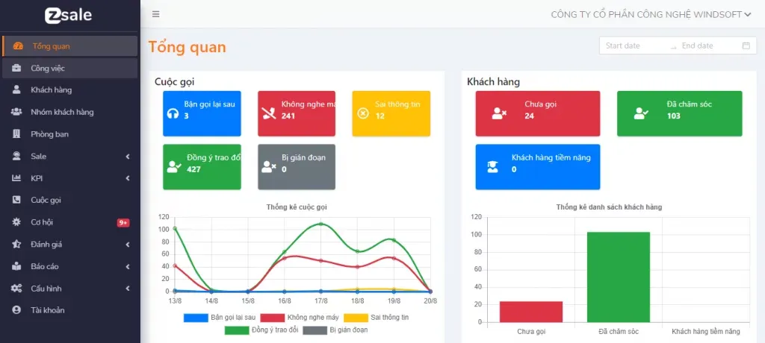This screenshot has height=343, width=765.
Task: Click the missed-call icon on Không nghe máy card
Action: coord(269,113)
